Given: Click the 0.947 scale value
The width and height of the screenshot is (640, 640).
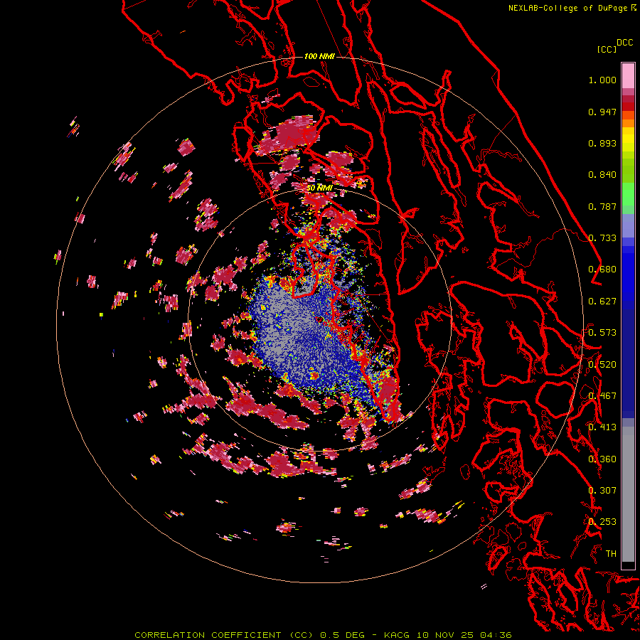Looking at the screenshot, I should pyautogui.click(x=602, y=112).
